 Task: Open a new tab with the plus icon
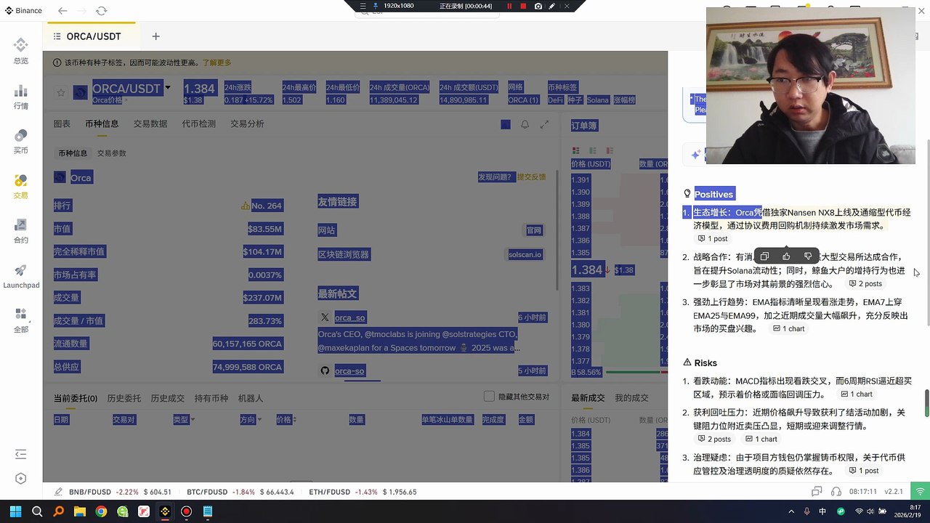[x=155, y=36]
